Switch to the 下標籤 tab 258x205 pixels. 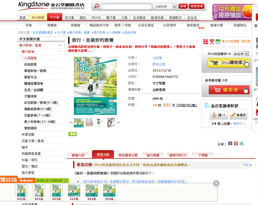[x=203, y=155]
